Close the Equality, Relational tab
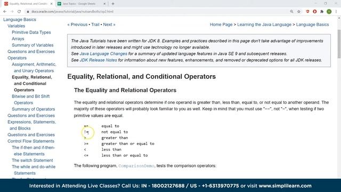This screenshot has width=341, height=192. click(51, 4)
